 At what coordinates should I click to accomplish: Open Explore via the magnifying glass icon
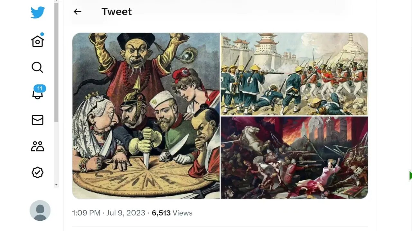pos(37,67)
